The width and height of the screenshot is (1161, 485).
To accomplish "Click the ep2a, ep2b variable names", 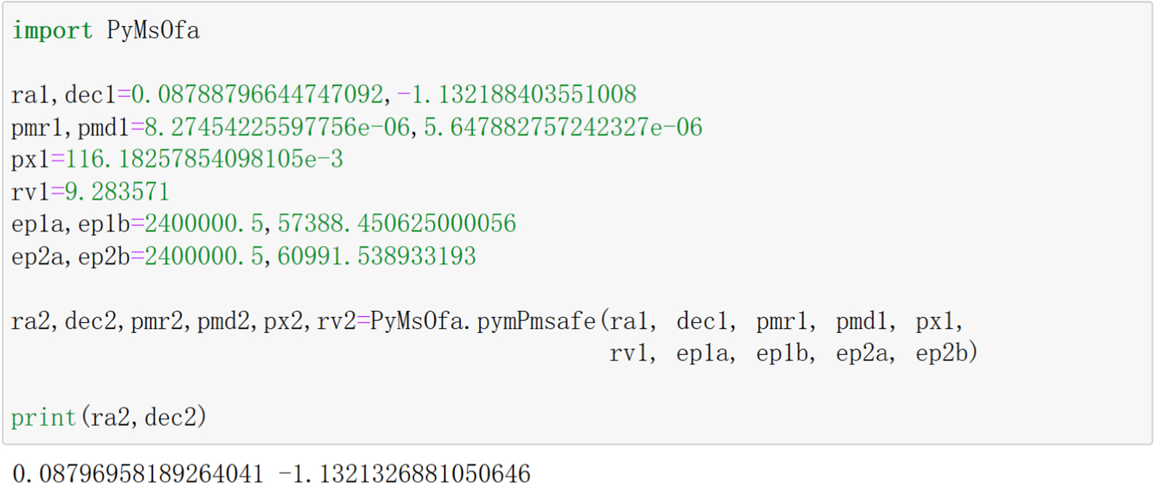I will click(x=70, y=257).
